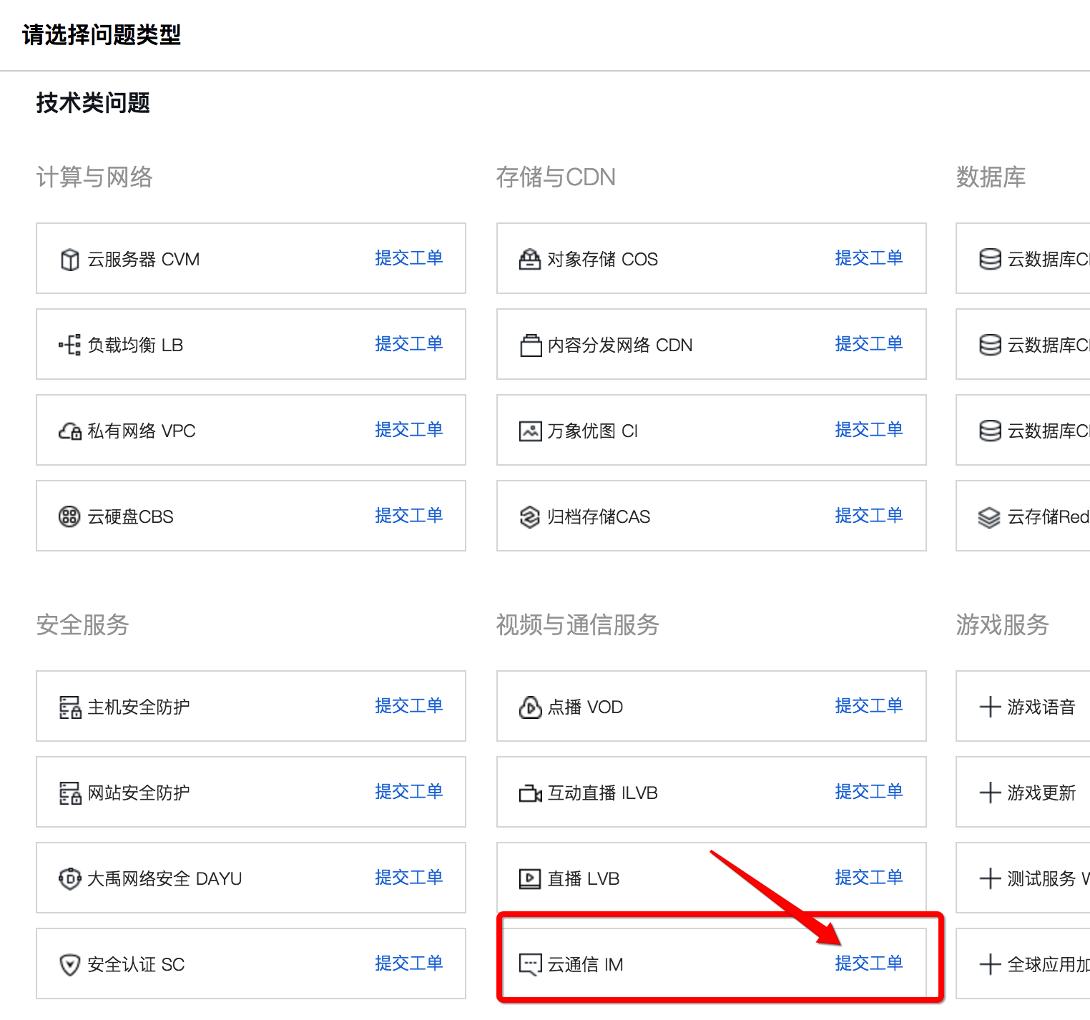This screenshot has height=1020, width=1090.
Task: Click the 对象存储 COS icon
Action: coord(530,259)
